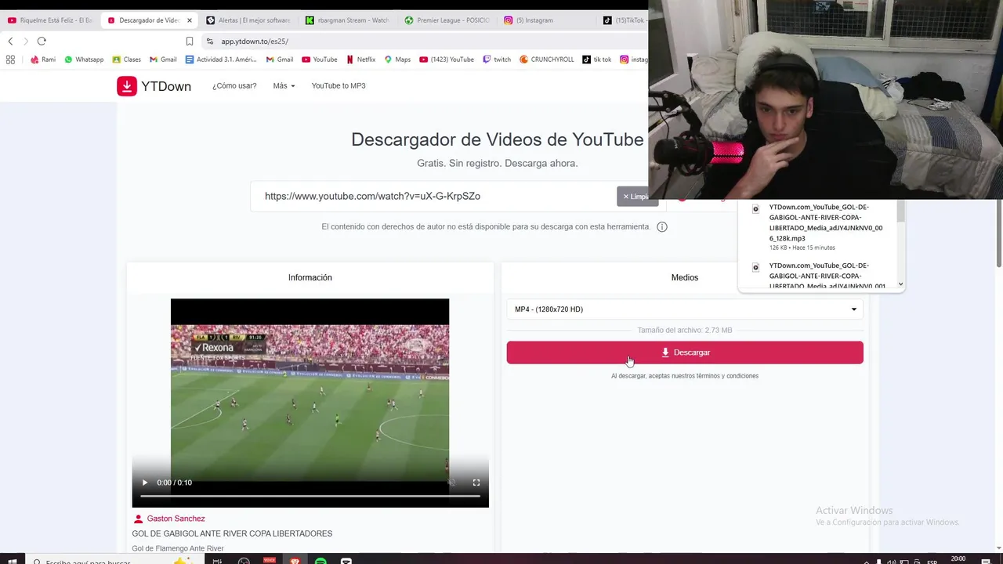The height and width of the screenshot is (564, 1003).
Task: Switch to the Riquelme Está Feliz tab
Action: (50, 20)
